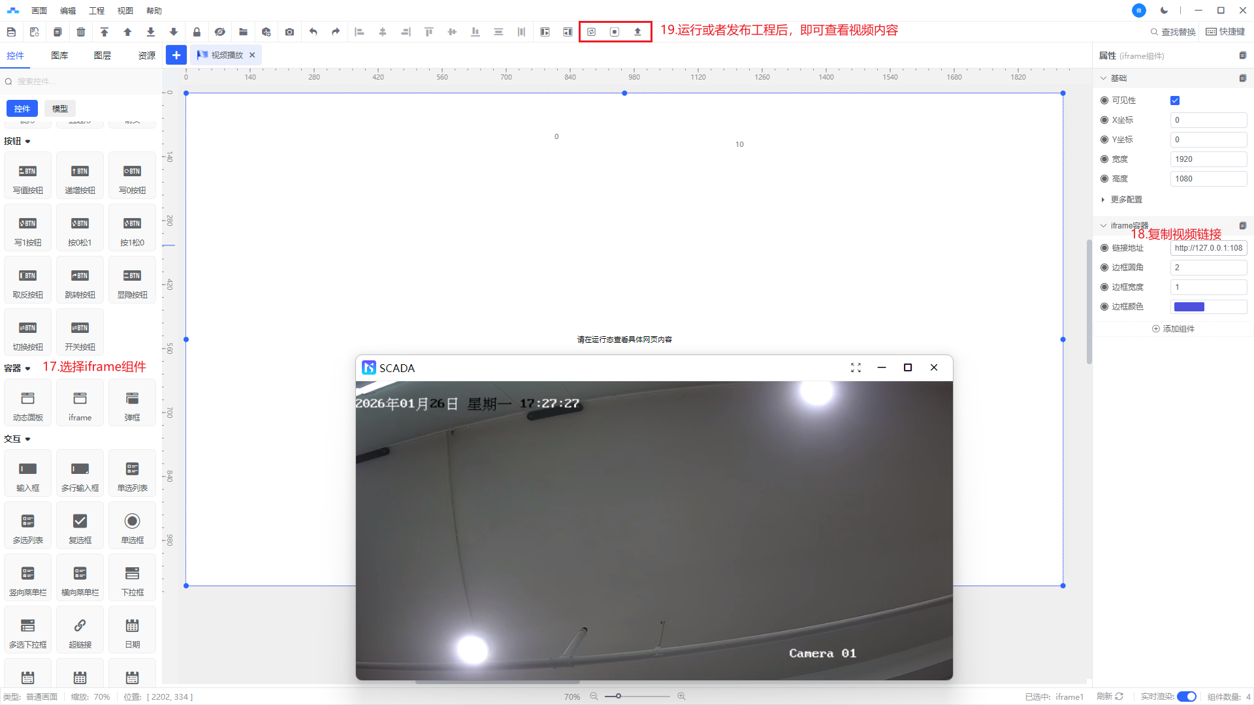Click the delete trash icon in toolbar
This screenshot has width=1254, height=705.
tap(81, 32)
